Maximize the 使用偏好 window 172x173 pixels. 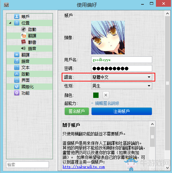pyautogui.click(x=152, y=4)
